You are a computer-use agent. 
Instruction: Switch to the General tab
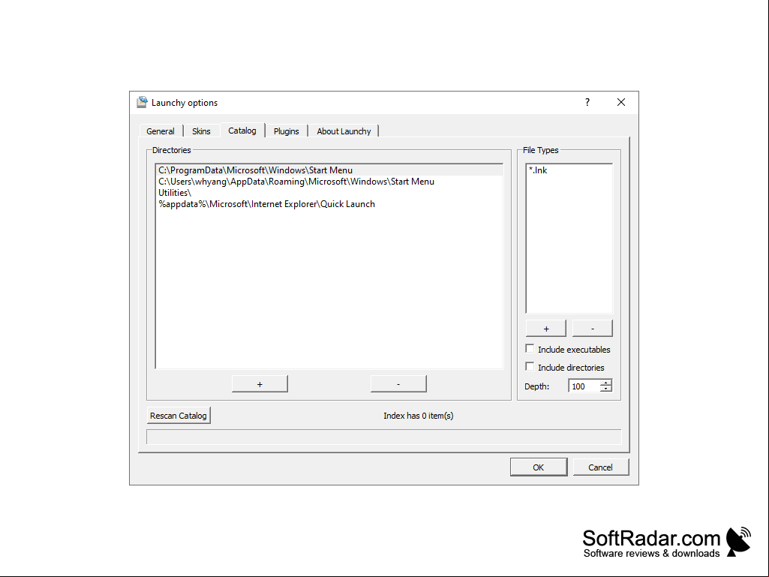click(161, 131)
